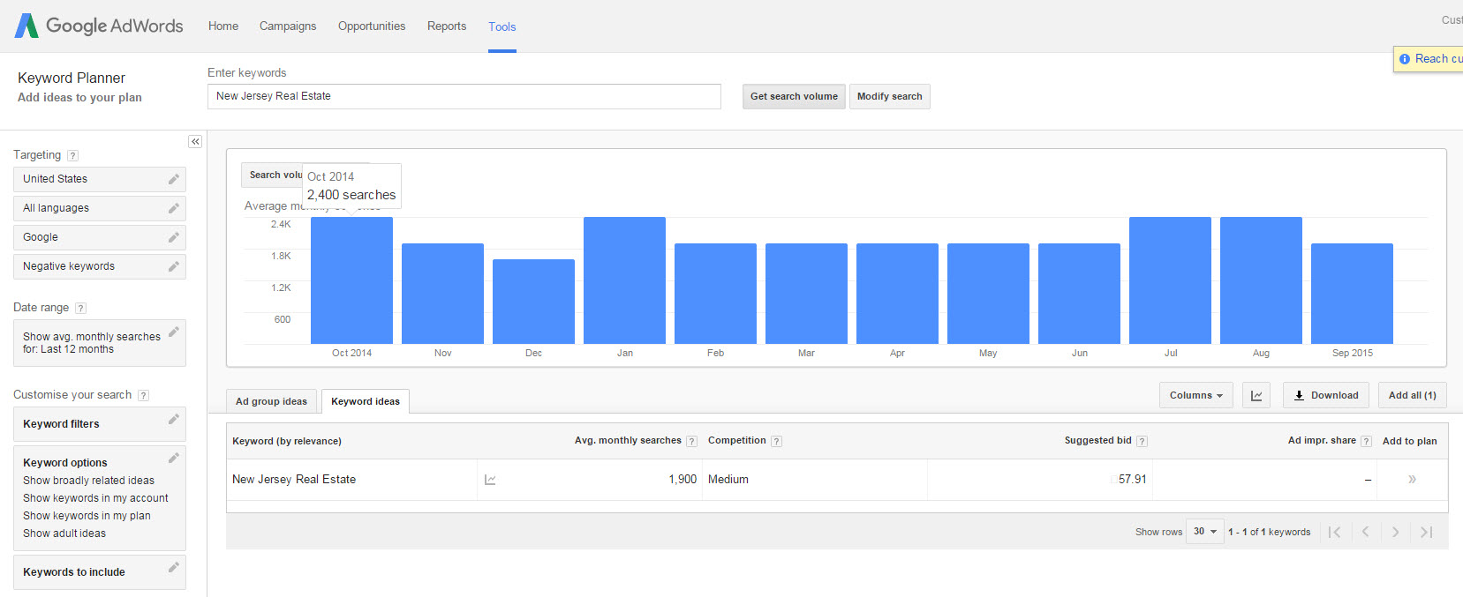Go to first page of keywords
The width and height of the screenshot is (1463, 597).
(x=1335, y=532)
